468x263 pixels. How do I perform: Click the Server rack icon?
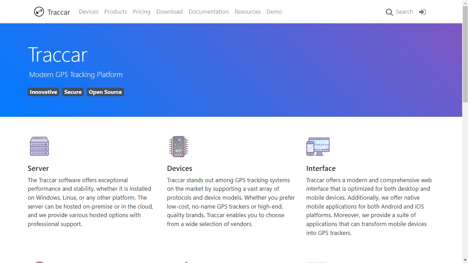pos(39,146)
